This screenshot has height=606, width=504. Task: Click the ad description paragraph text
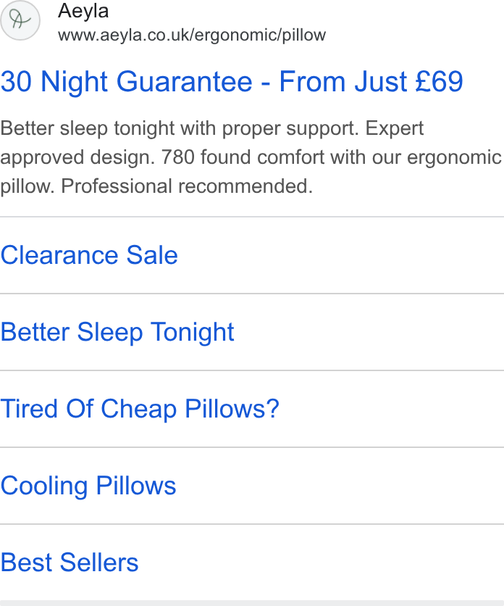251,157
